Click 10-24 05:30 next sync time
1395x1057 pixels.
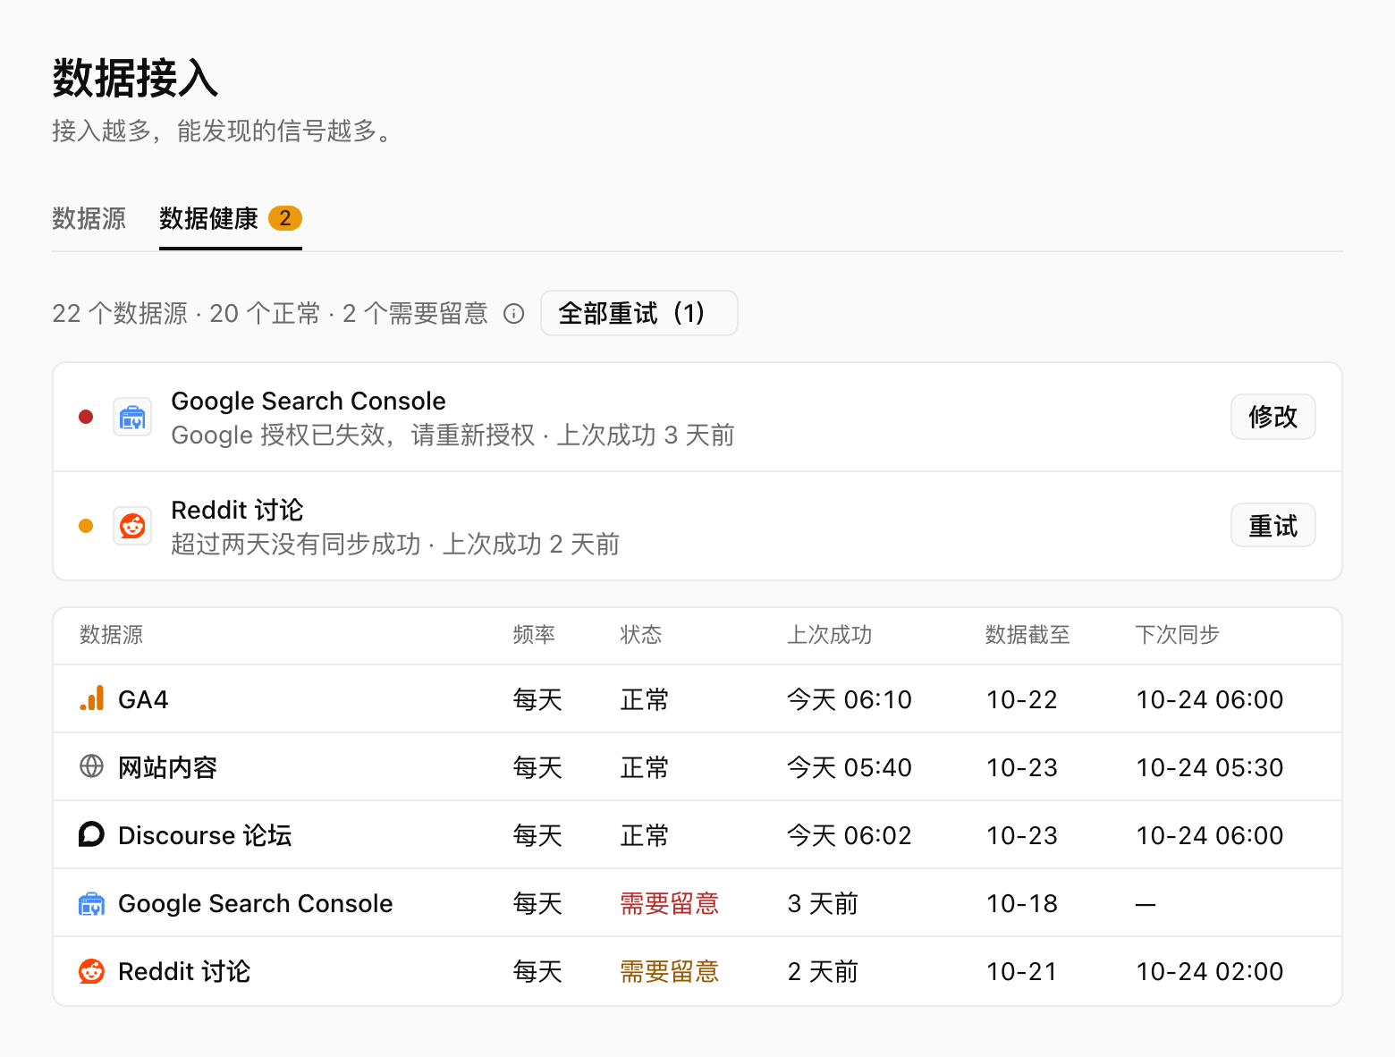[x=1210, y=767]
